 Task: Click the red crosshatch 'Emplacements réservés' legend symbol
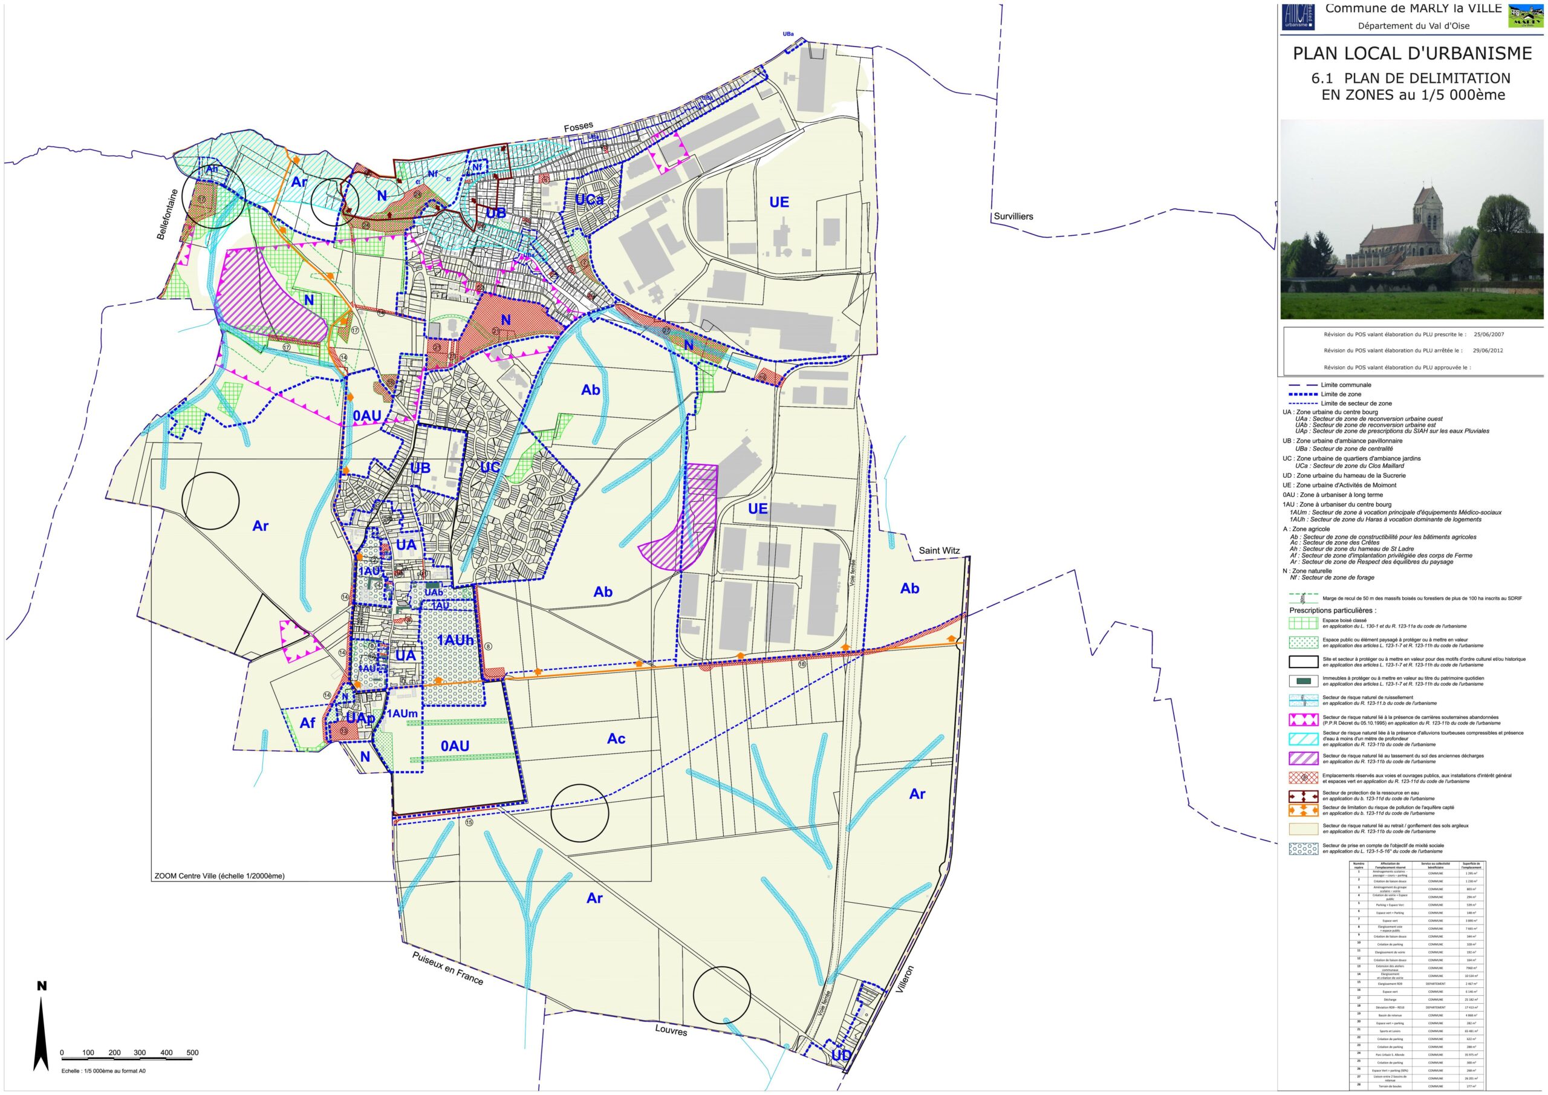click(1302, 778)
